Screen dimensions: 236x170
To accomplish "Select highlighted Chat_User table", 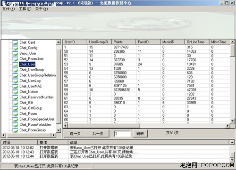I will click(27, 65).
